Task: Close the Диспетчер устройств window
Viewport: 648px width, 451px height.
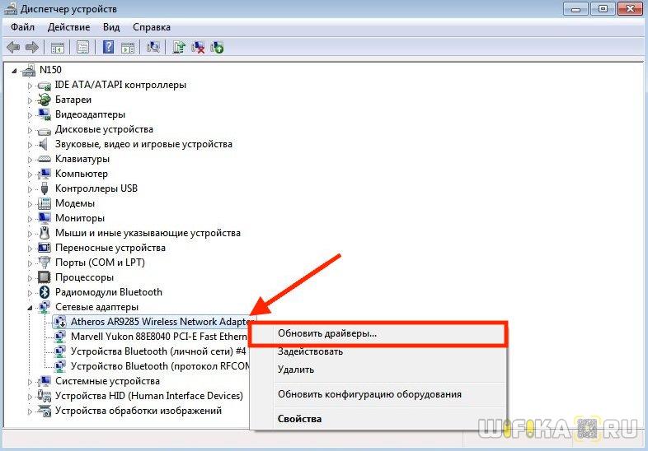Action: pyautogui.click(x=630, y=9)
